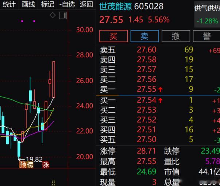220x186 pixels.
Task: Open the 统计 toolbar item
Action: click(9, 4)
